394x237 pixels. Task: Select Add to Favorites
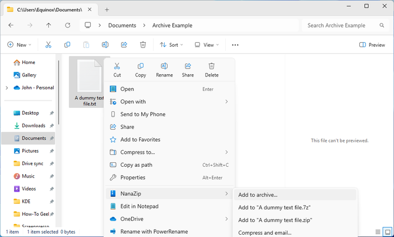(169, 139)
